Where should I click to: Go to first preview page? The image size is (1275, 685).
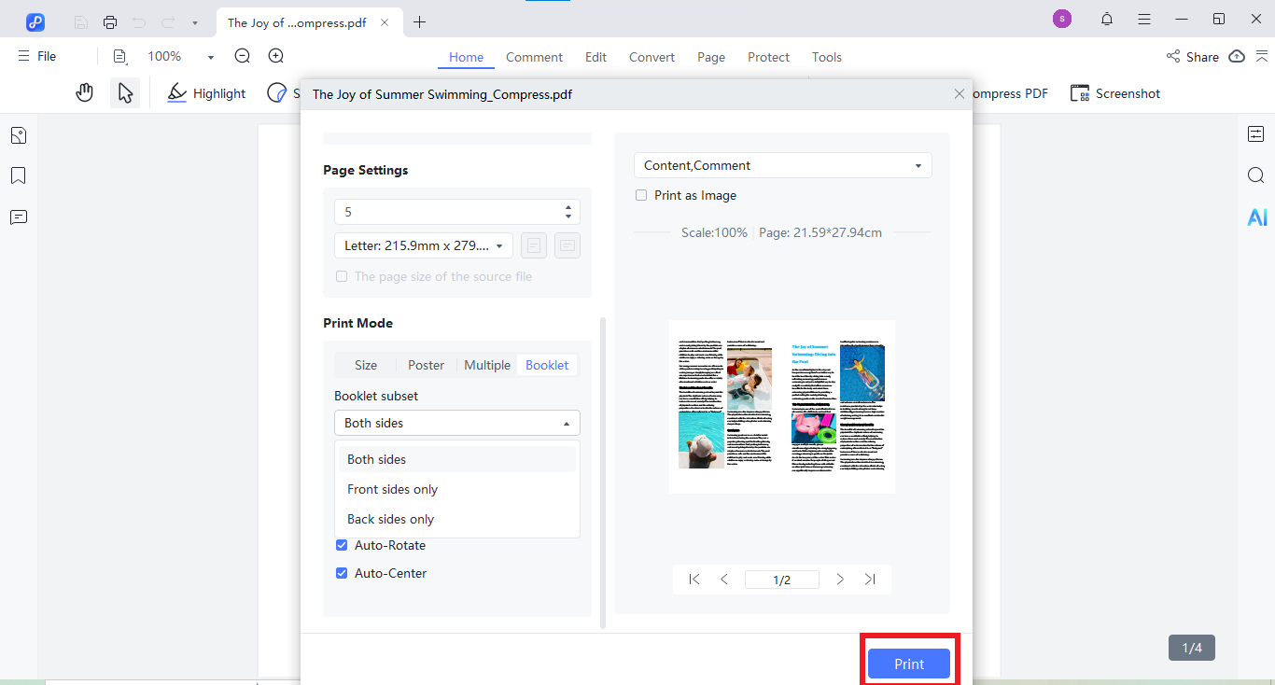(694, 580)
